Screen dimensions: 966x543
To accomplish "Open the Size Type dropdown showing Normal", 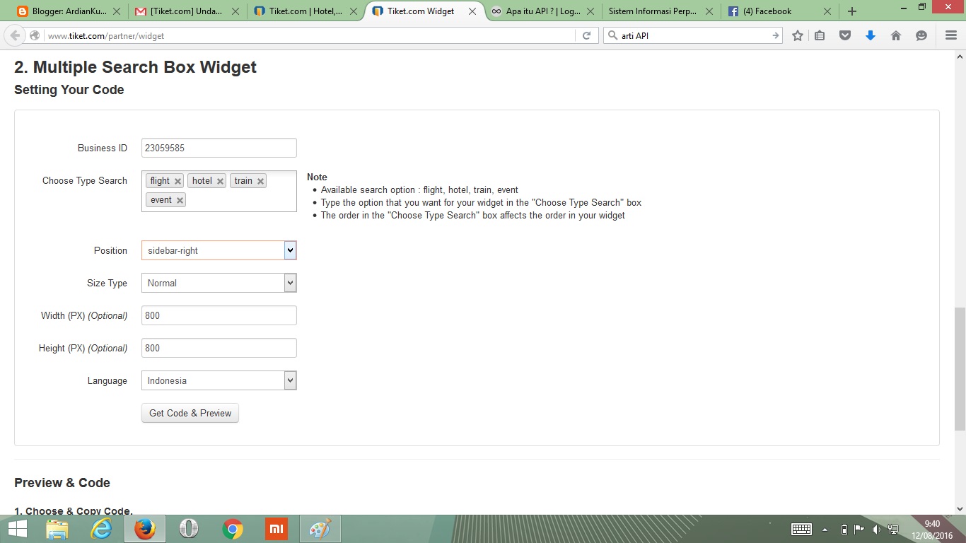I will [219, 283].
